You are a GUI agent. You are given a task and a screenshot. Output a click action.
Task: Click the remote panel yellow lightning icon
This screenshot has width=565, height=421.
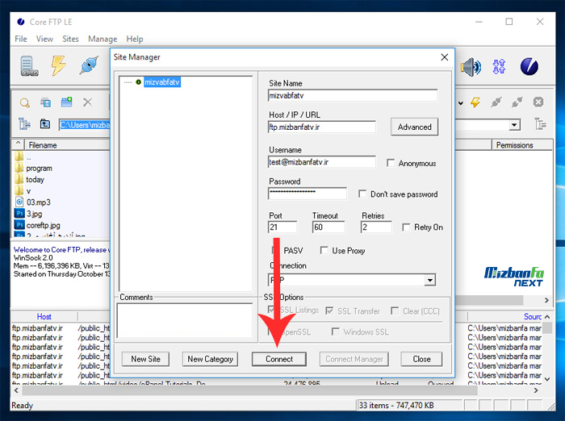[x=475, y=102]
